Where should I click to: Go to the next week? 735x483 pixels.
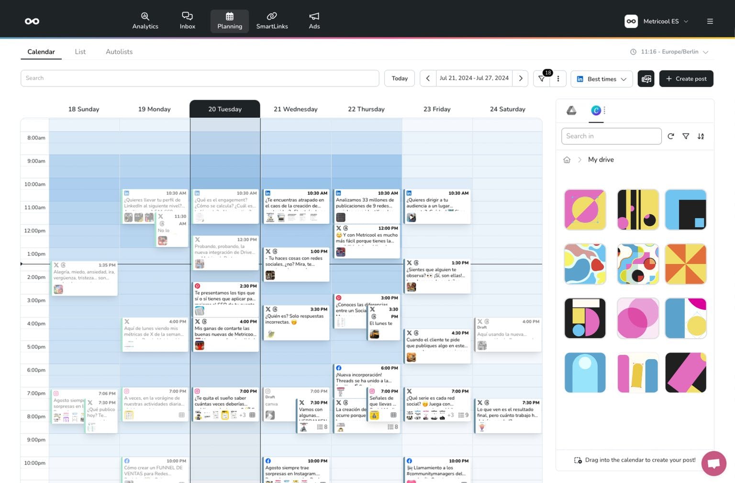tap(521, 78)
